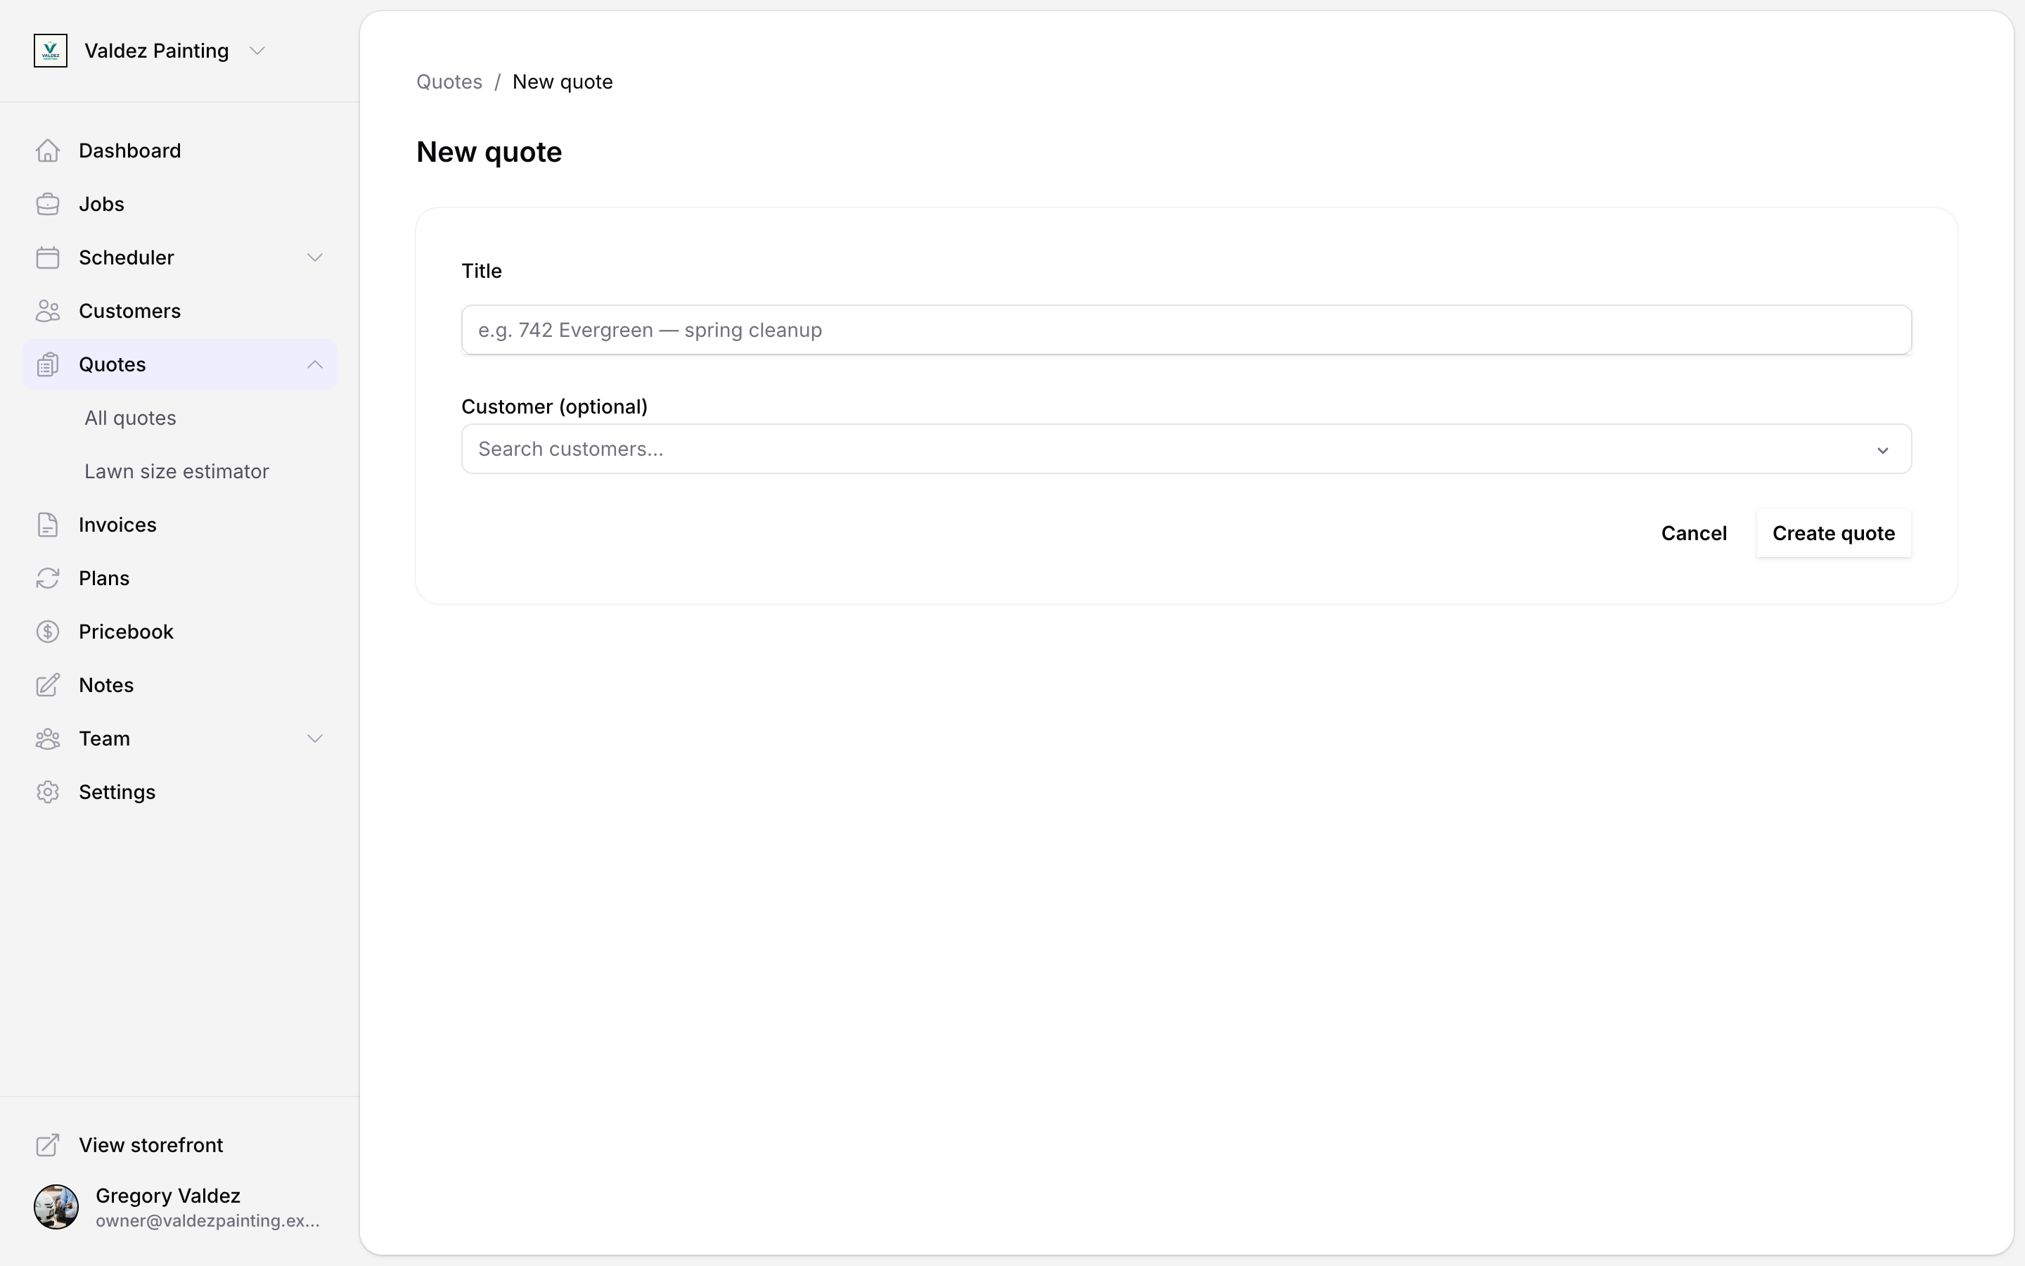The height and width of the screenshot is (1266, 2025).
Task: Open the Valdez Painting workspace dropdown chevron
Action: pos(258,51)
